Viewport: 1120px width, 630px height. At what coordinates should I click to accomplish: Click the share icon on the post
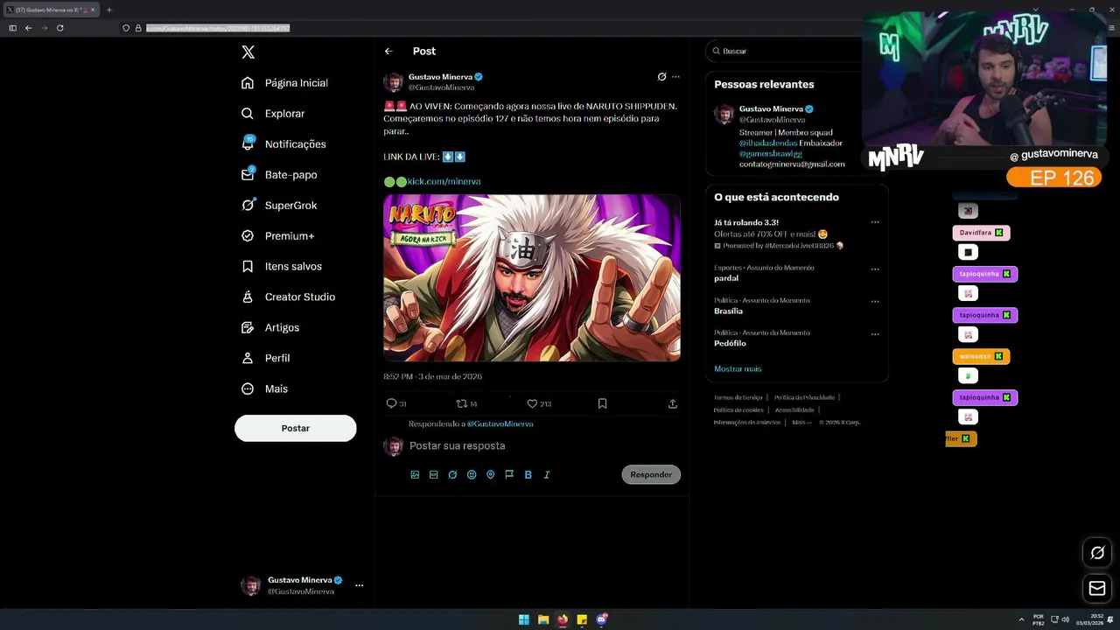(x=672, y=403)
